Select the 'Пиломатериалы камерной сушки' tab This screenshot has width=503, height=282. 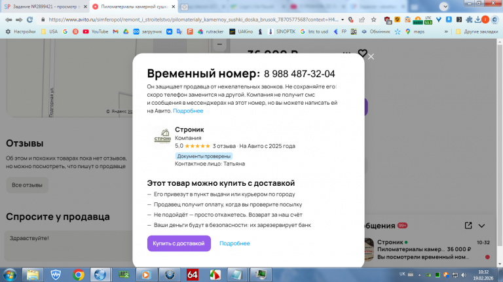tap(134, 7)
